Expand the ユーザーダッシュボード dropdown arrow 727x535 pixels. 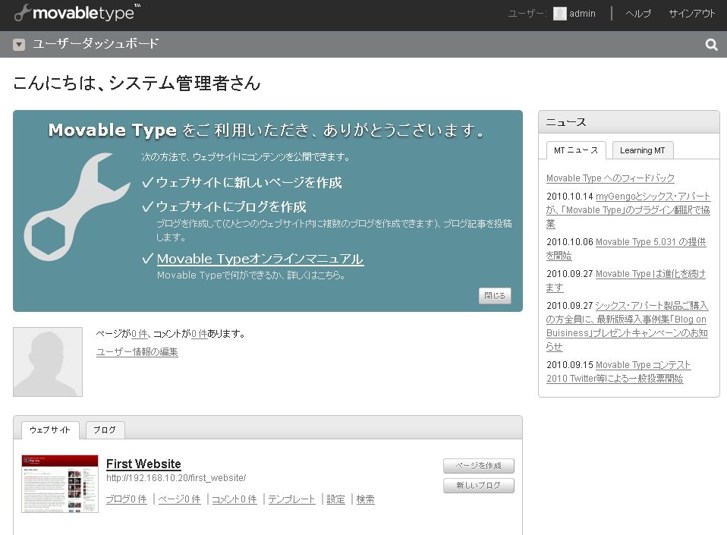click(19, 45)
